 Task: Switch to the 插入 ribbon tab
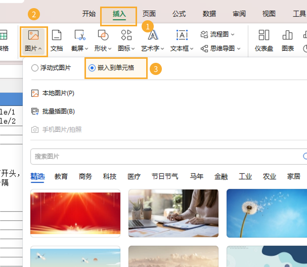point(119,14)
